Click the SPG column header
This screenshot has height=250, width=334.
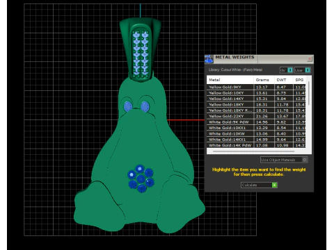click(x=300, y=80)
